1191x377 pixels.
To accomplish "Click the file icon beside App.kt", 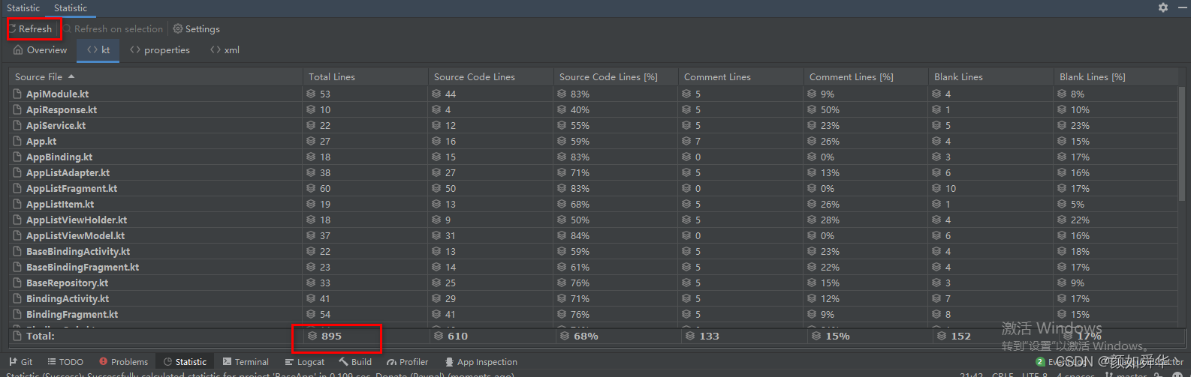I will pyautogui.click(x=17, y=141).
